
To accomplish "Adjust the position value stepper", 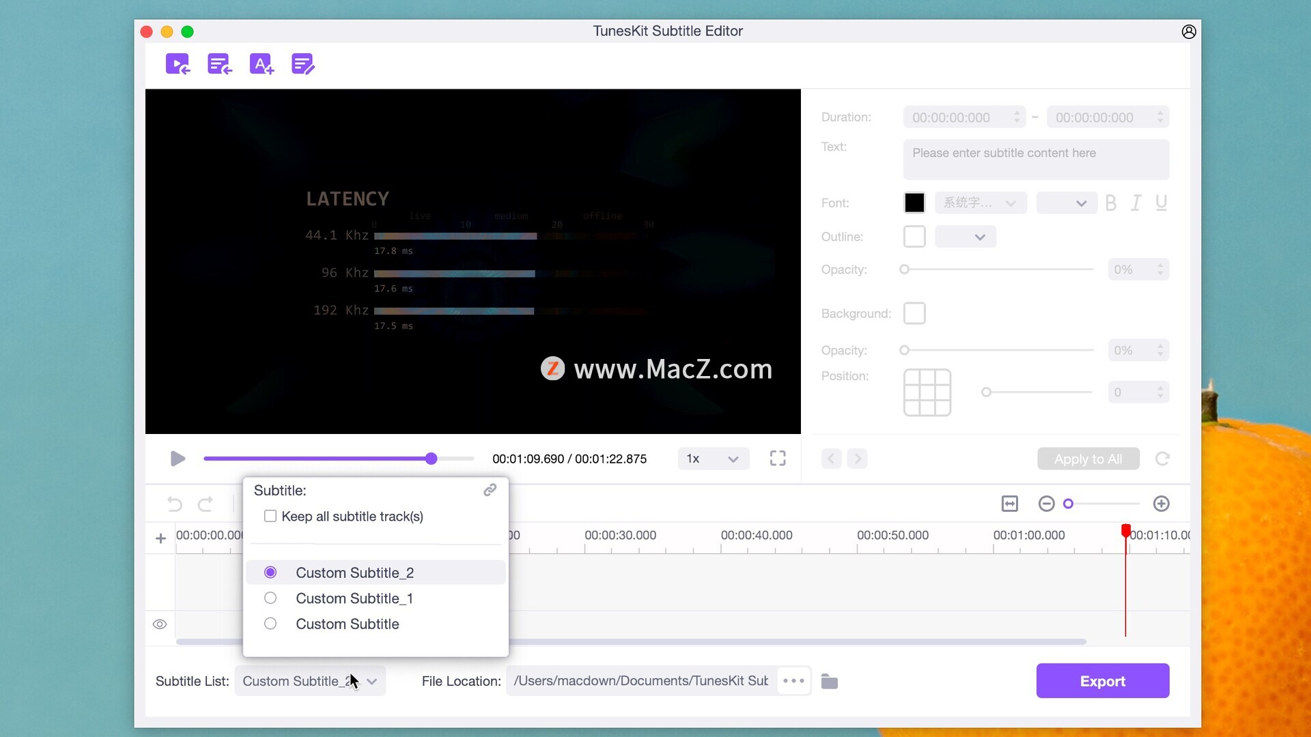I will (x=1160, y=392).
